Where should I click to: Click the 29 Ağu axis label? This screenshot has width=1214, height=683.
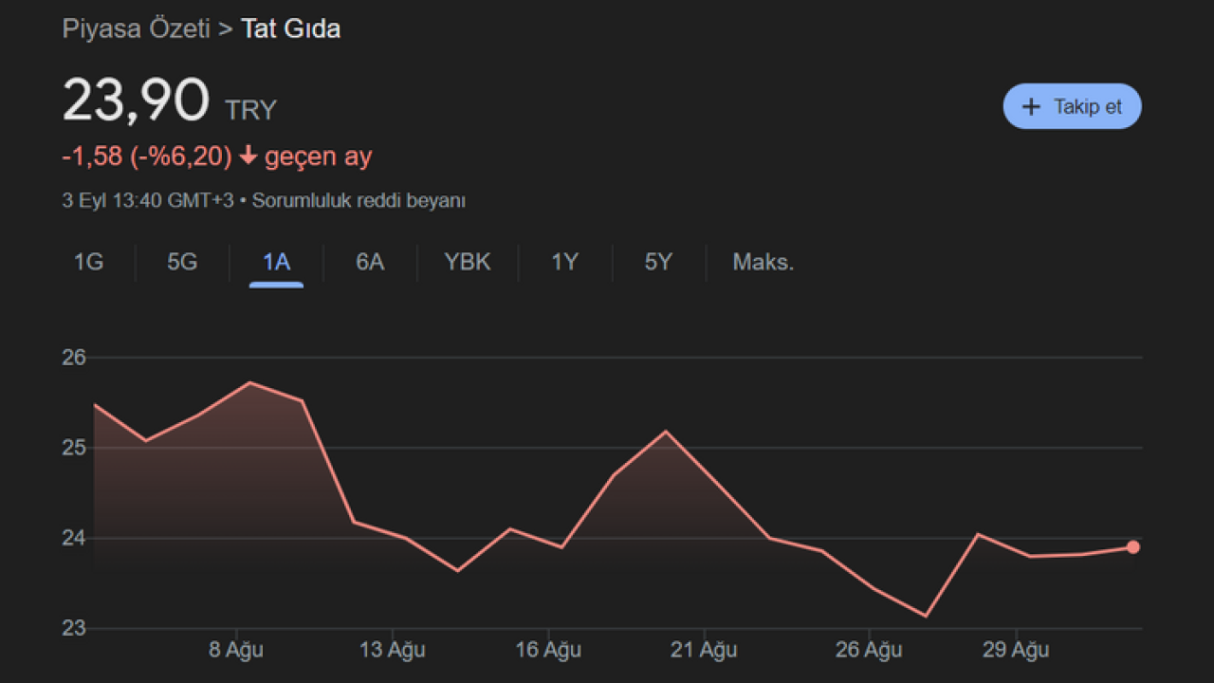tap(1016, 650)
